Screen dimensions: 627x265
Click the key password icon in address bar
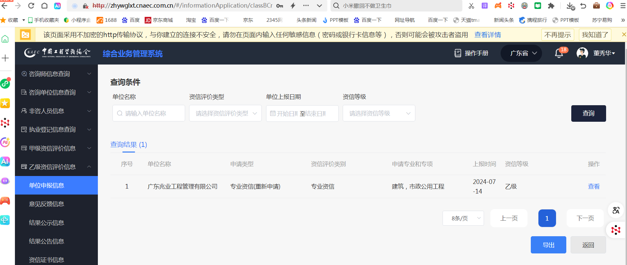[x=280, y=6]
